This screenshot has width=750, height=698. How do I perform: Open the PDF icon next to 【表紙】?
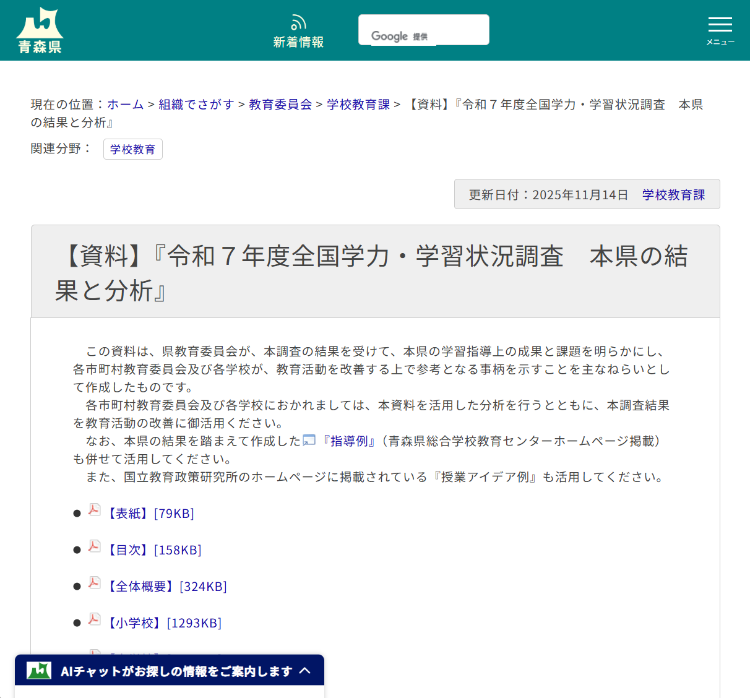point(94,510)
